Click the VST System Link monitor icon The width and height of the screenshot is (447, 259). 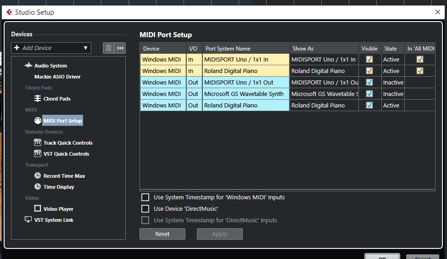(28, 220)
